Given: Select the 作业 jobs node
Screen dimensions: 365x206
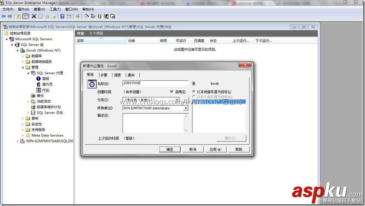Looking at the screenshot, I should coord(45,90).
